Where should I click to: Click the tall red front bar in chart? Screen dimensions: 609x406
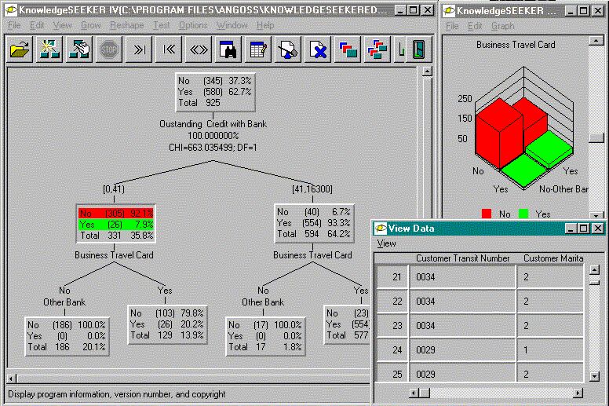(x=499, y=134)
